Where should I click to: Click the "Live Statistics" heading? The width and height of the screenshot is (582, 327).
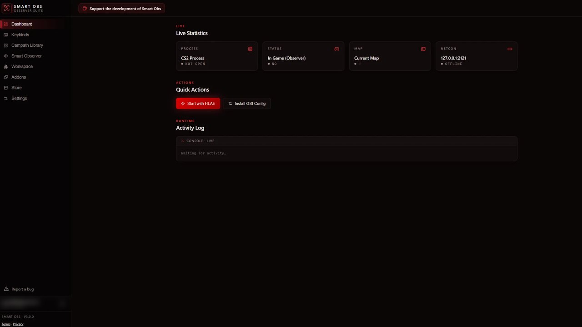click(192, 33)
